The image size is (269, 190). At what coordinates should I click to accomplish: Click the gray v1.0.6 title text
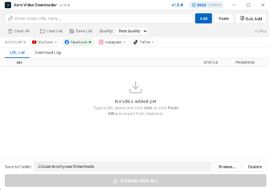point(65,5)
